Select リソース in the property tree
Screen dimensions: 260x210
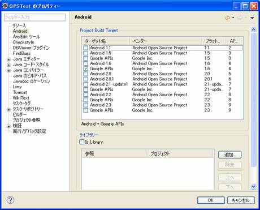19,25
